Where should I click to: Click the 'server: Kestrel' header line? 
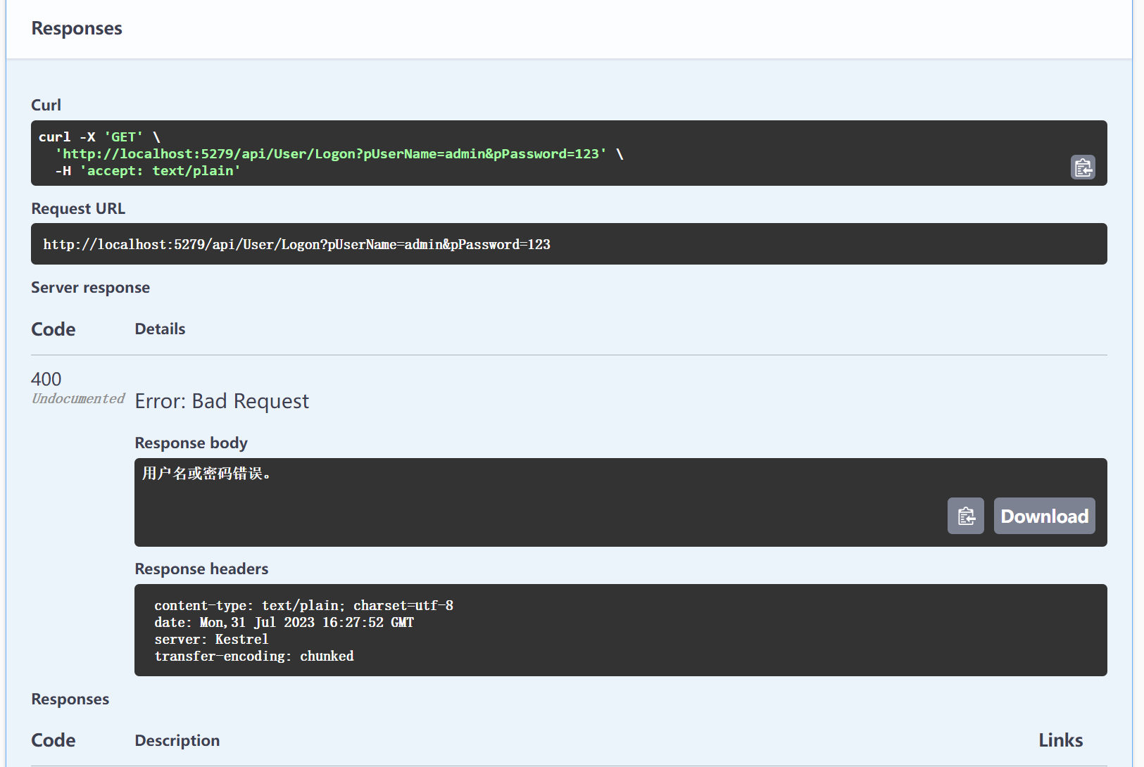[211, 640]
